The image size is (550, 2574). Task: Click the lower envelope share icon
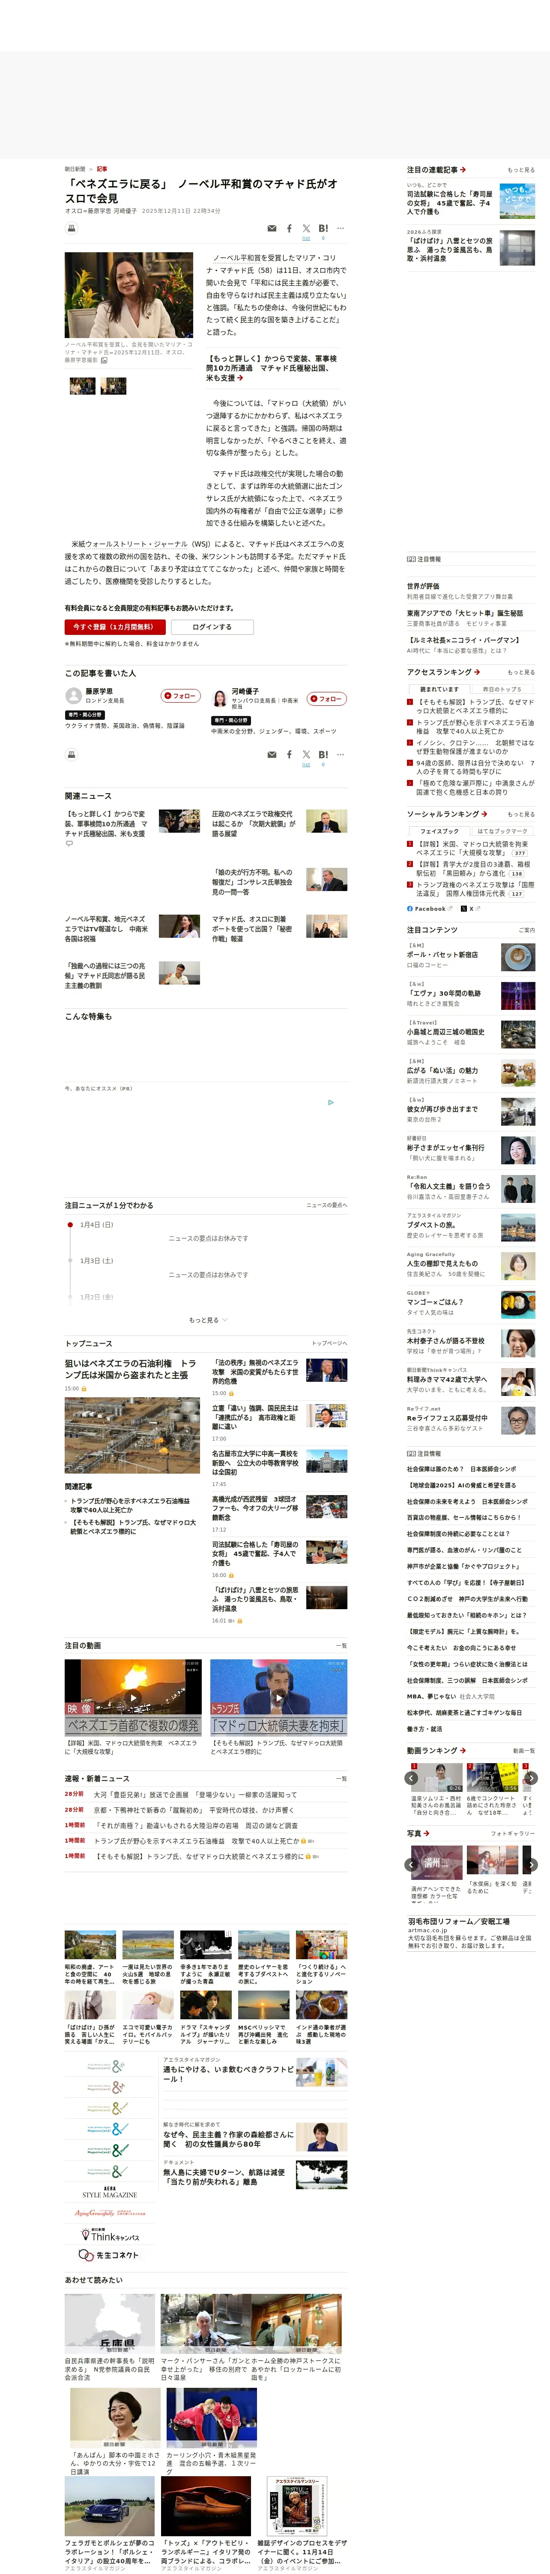pyautogui.click(x=272, y=755)
